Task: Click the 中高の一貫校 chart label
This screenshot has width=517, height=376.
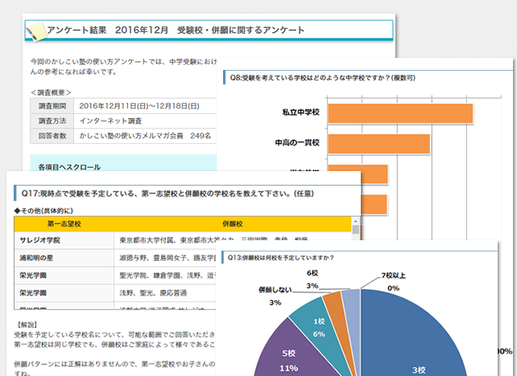Action: [297, 142]
